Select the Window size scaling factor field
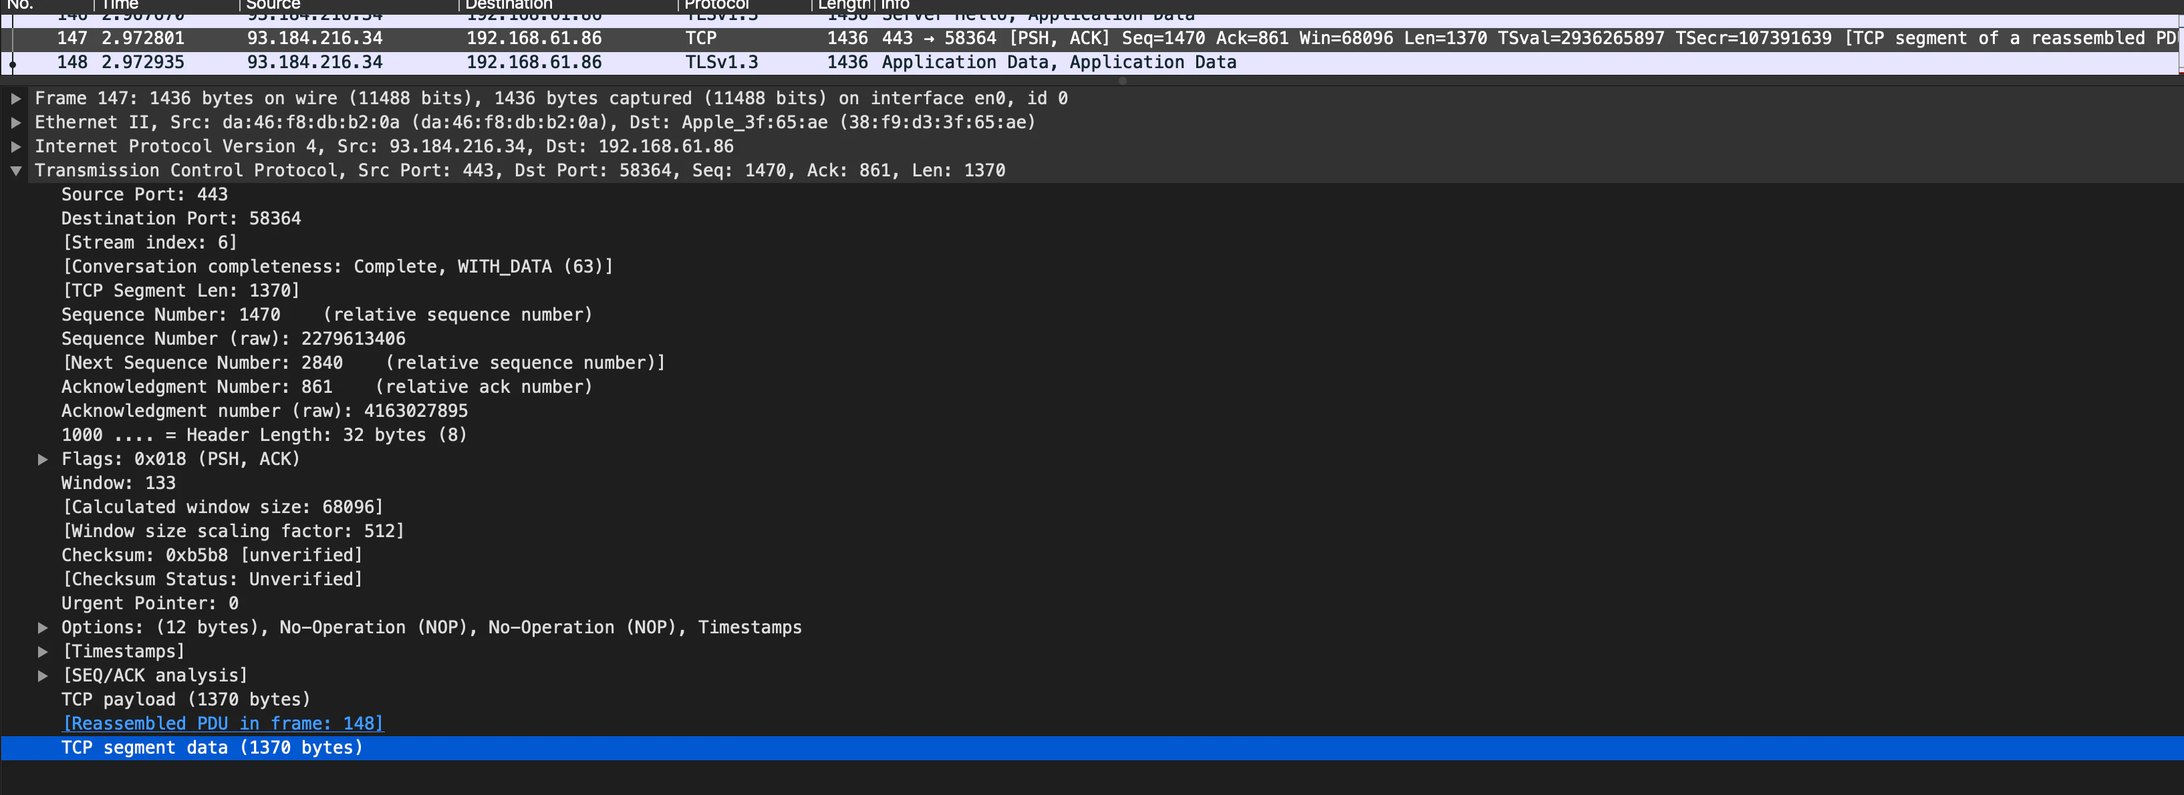Screen dimensions: 2184x795 (233, 530)
